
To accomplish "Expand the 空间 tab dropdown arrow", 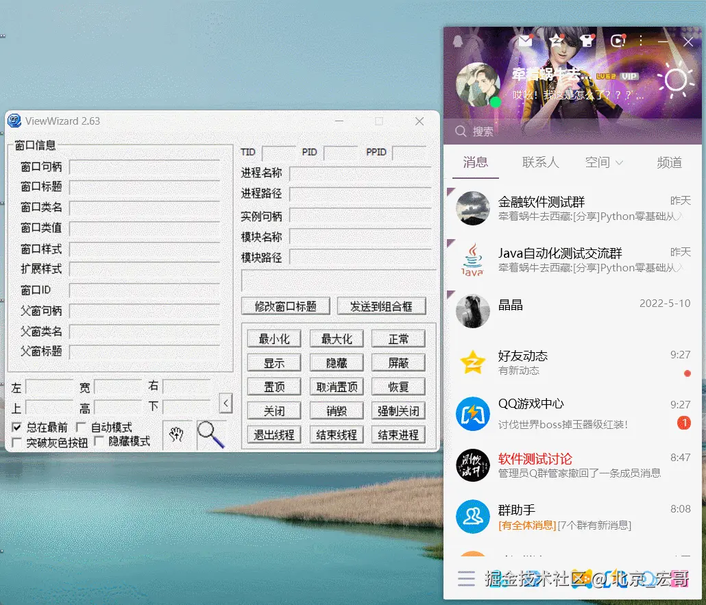I will (619, 162).
